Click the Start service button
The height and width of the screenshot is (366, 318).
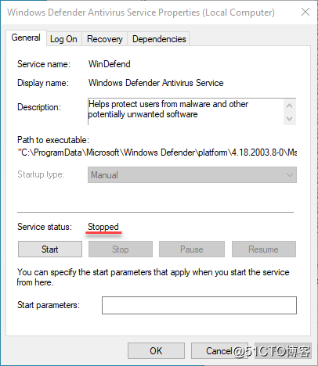point(50,249)
